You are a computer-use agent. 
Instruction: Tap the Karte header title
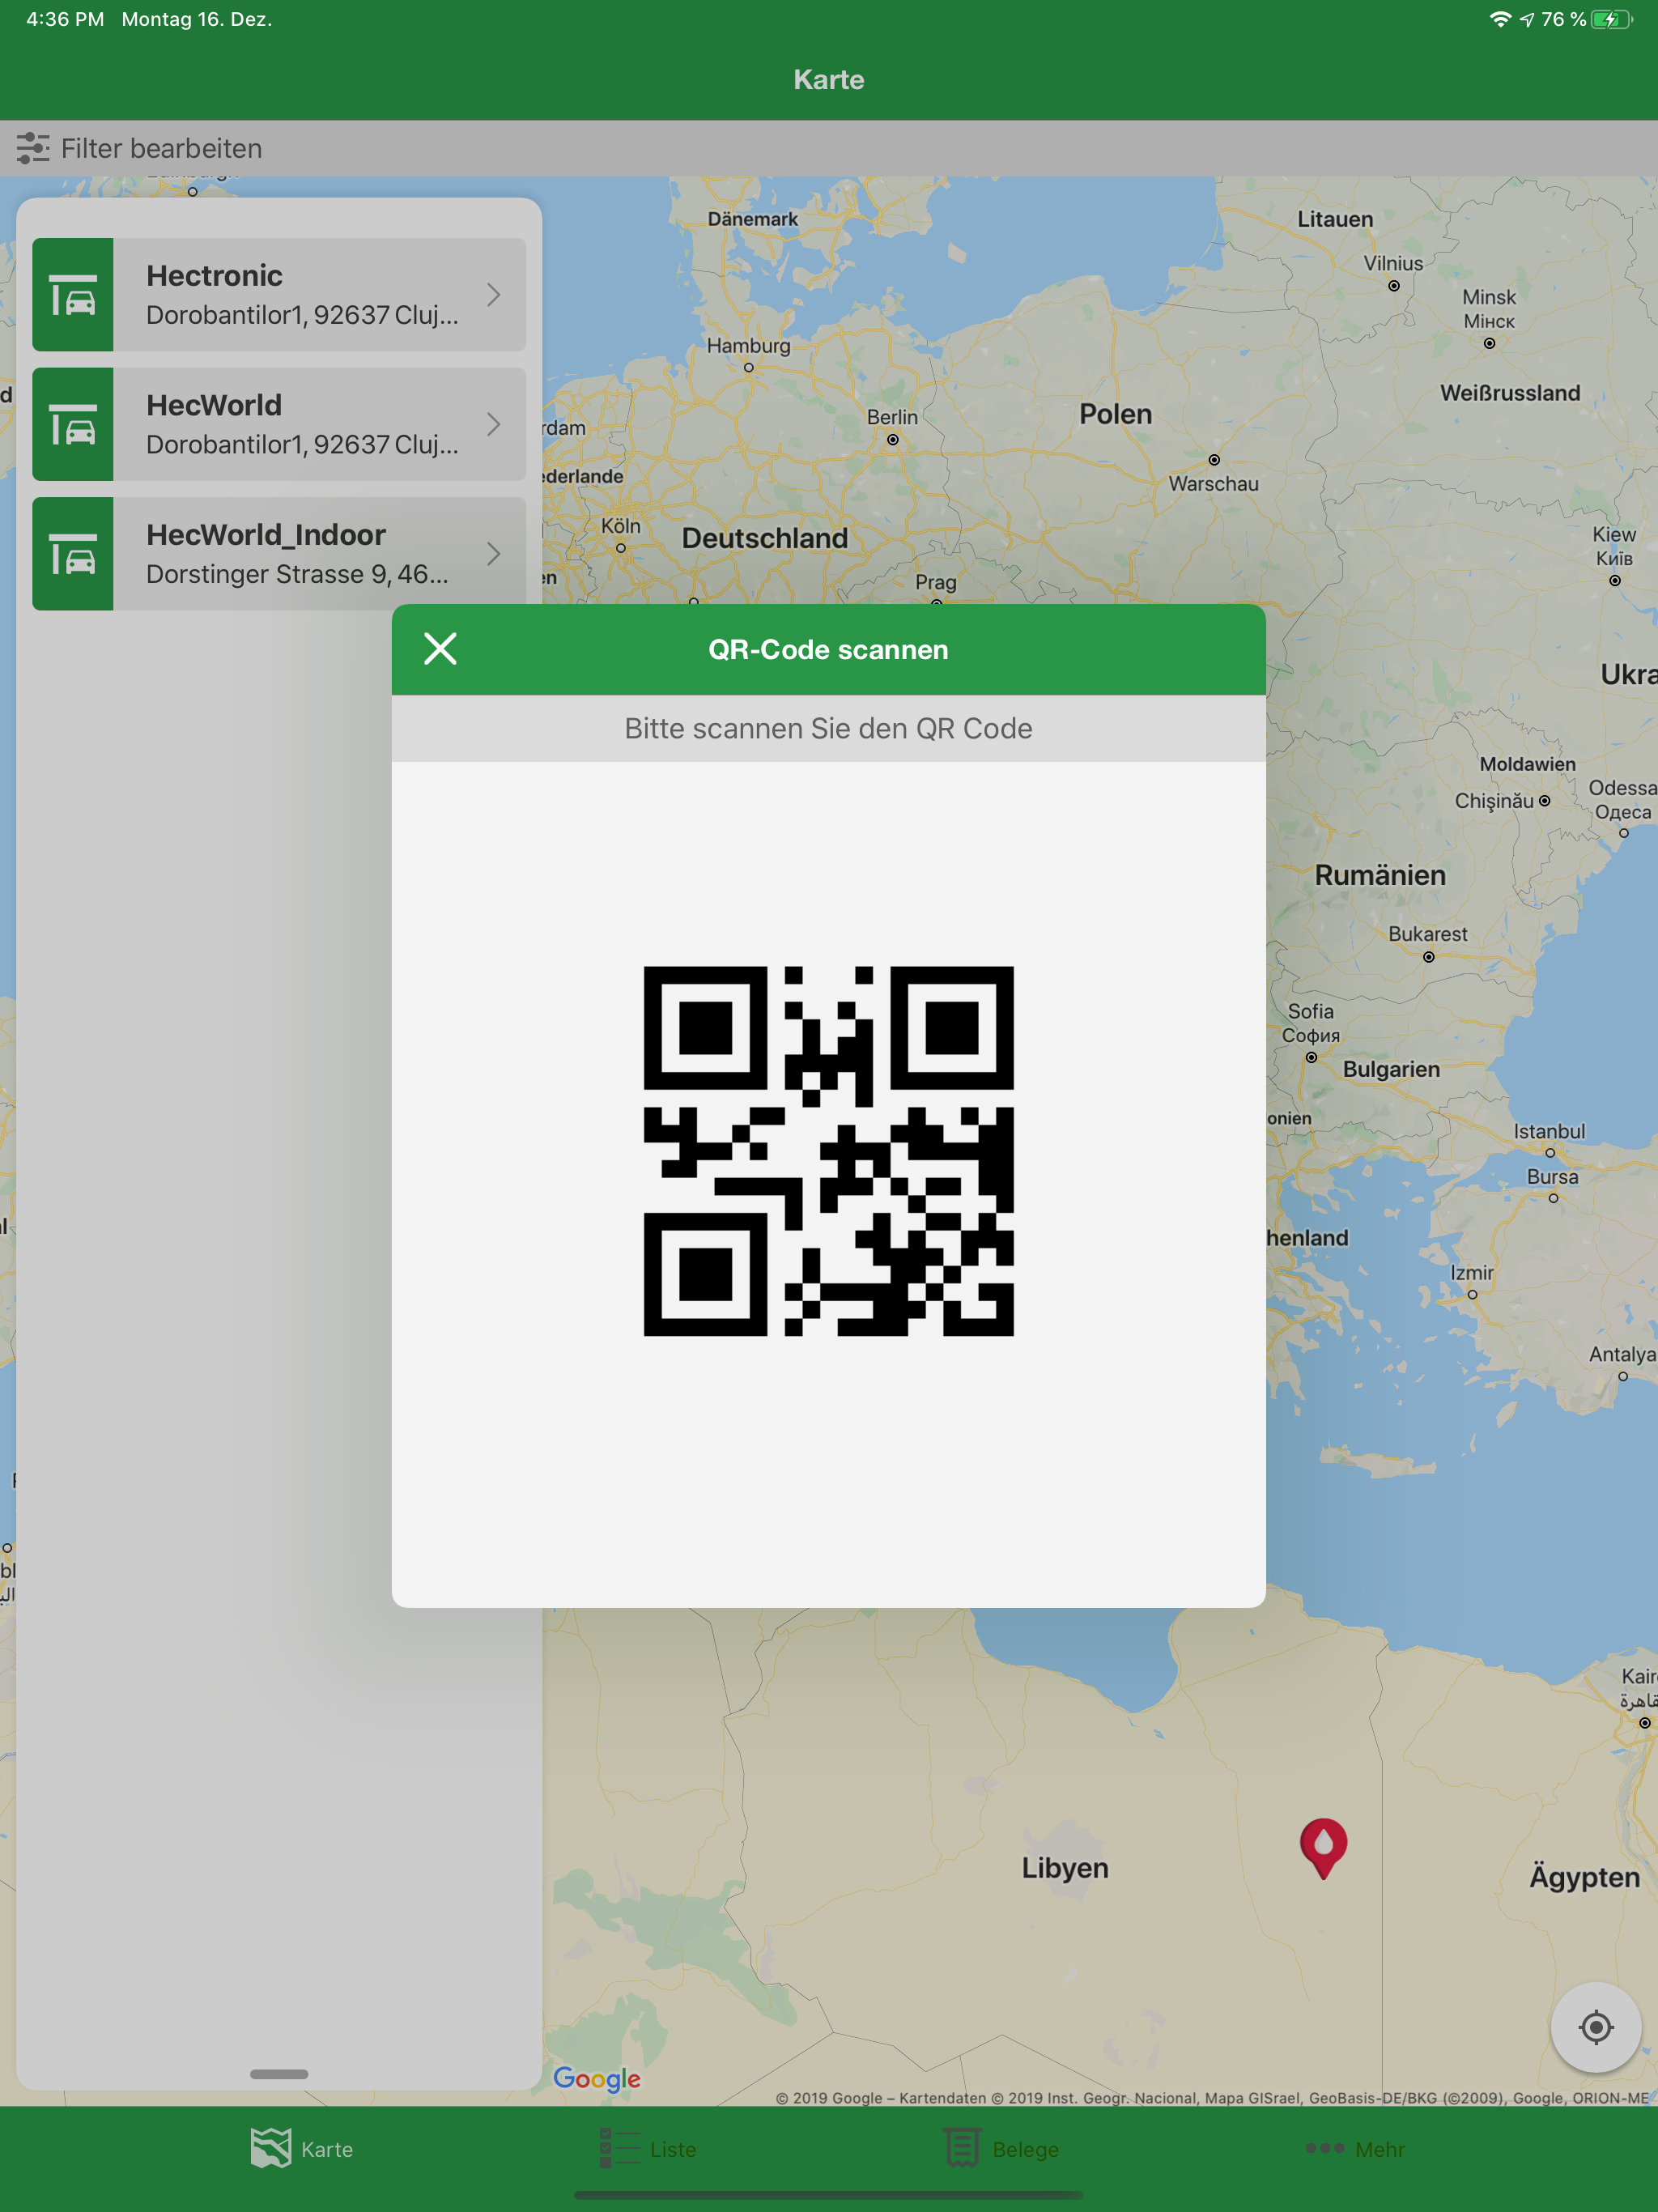tap(829, 79)
